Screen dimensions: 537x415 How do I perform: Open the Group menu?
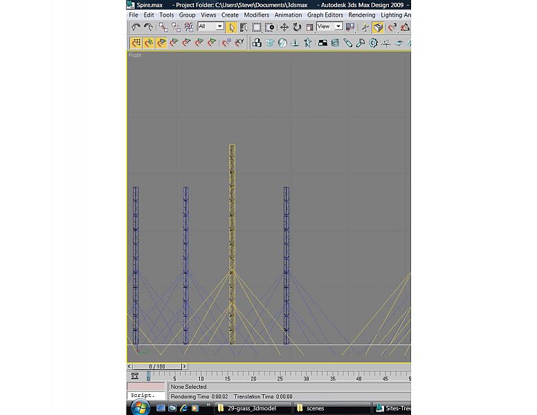tap(187, 15)
